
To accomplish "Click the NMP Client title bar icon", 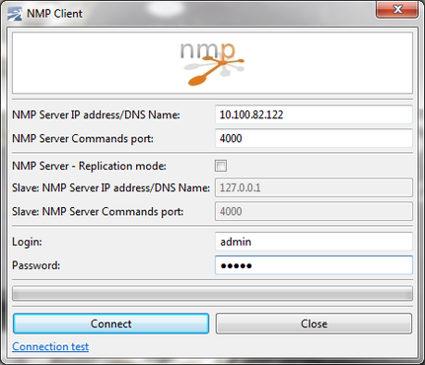I will point(15,14).
